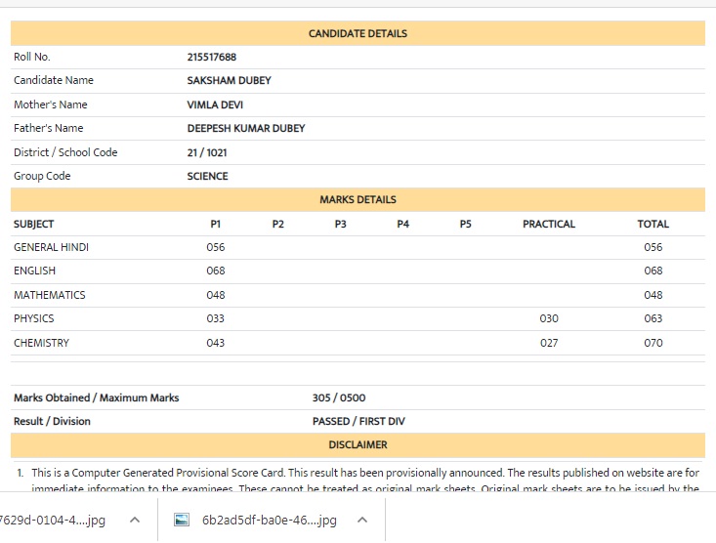Click the district/school code value 21 / 1021
This screenshot has height=543, width=716.
point(207,152)
